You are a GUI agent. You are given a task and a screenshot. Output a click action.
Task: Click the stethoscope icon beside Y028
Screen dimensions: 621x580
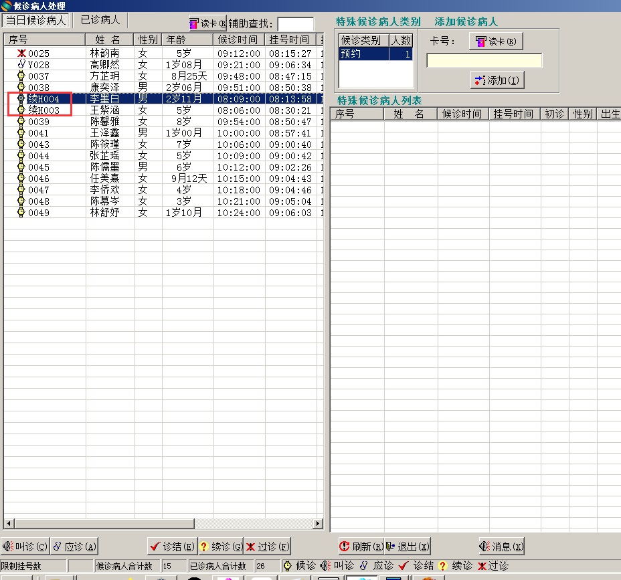pyautogui.click(x=21, y=64)
